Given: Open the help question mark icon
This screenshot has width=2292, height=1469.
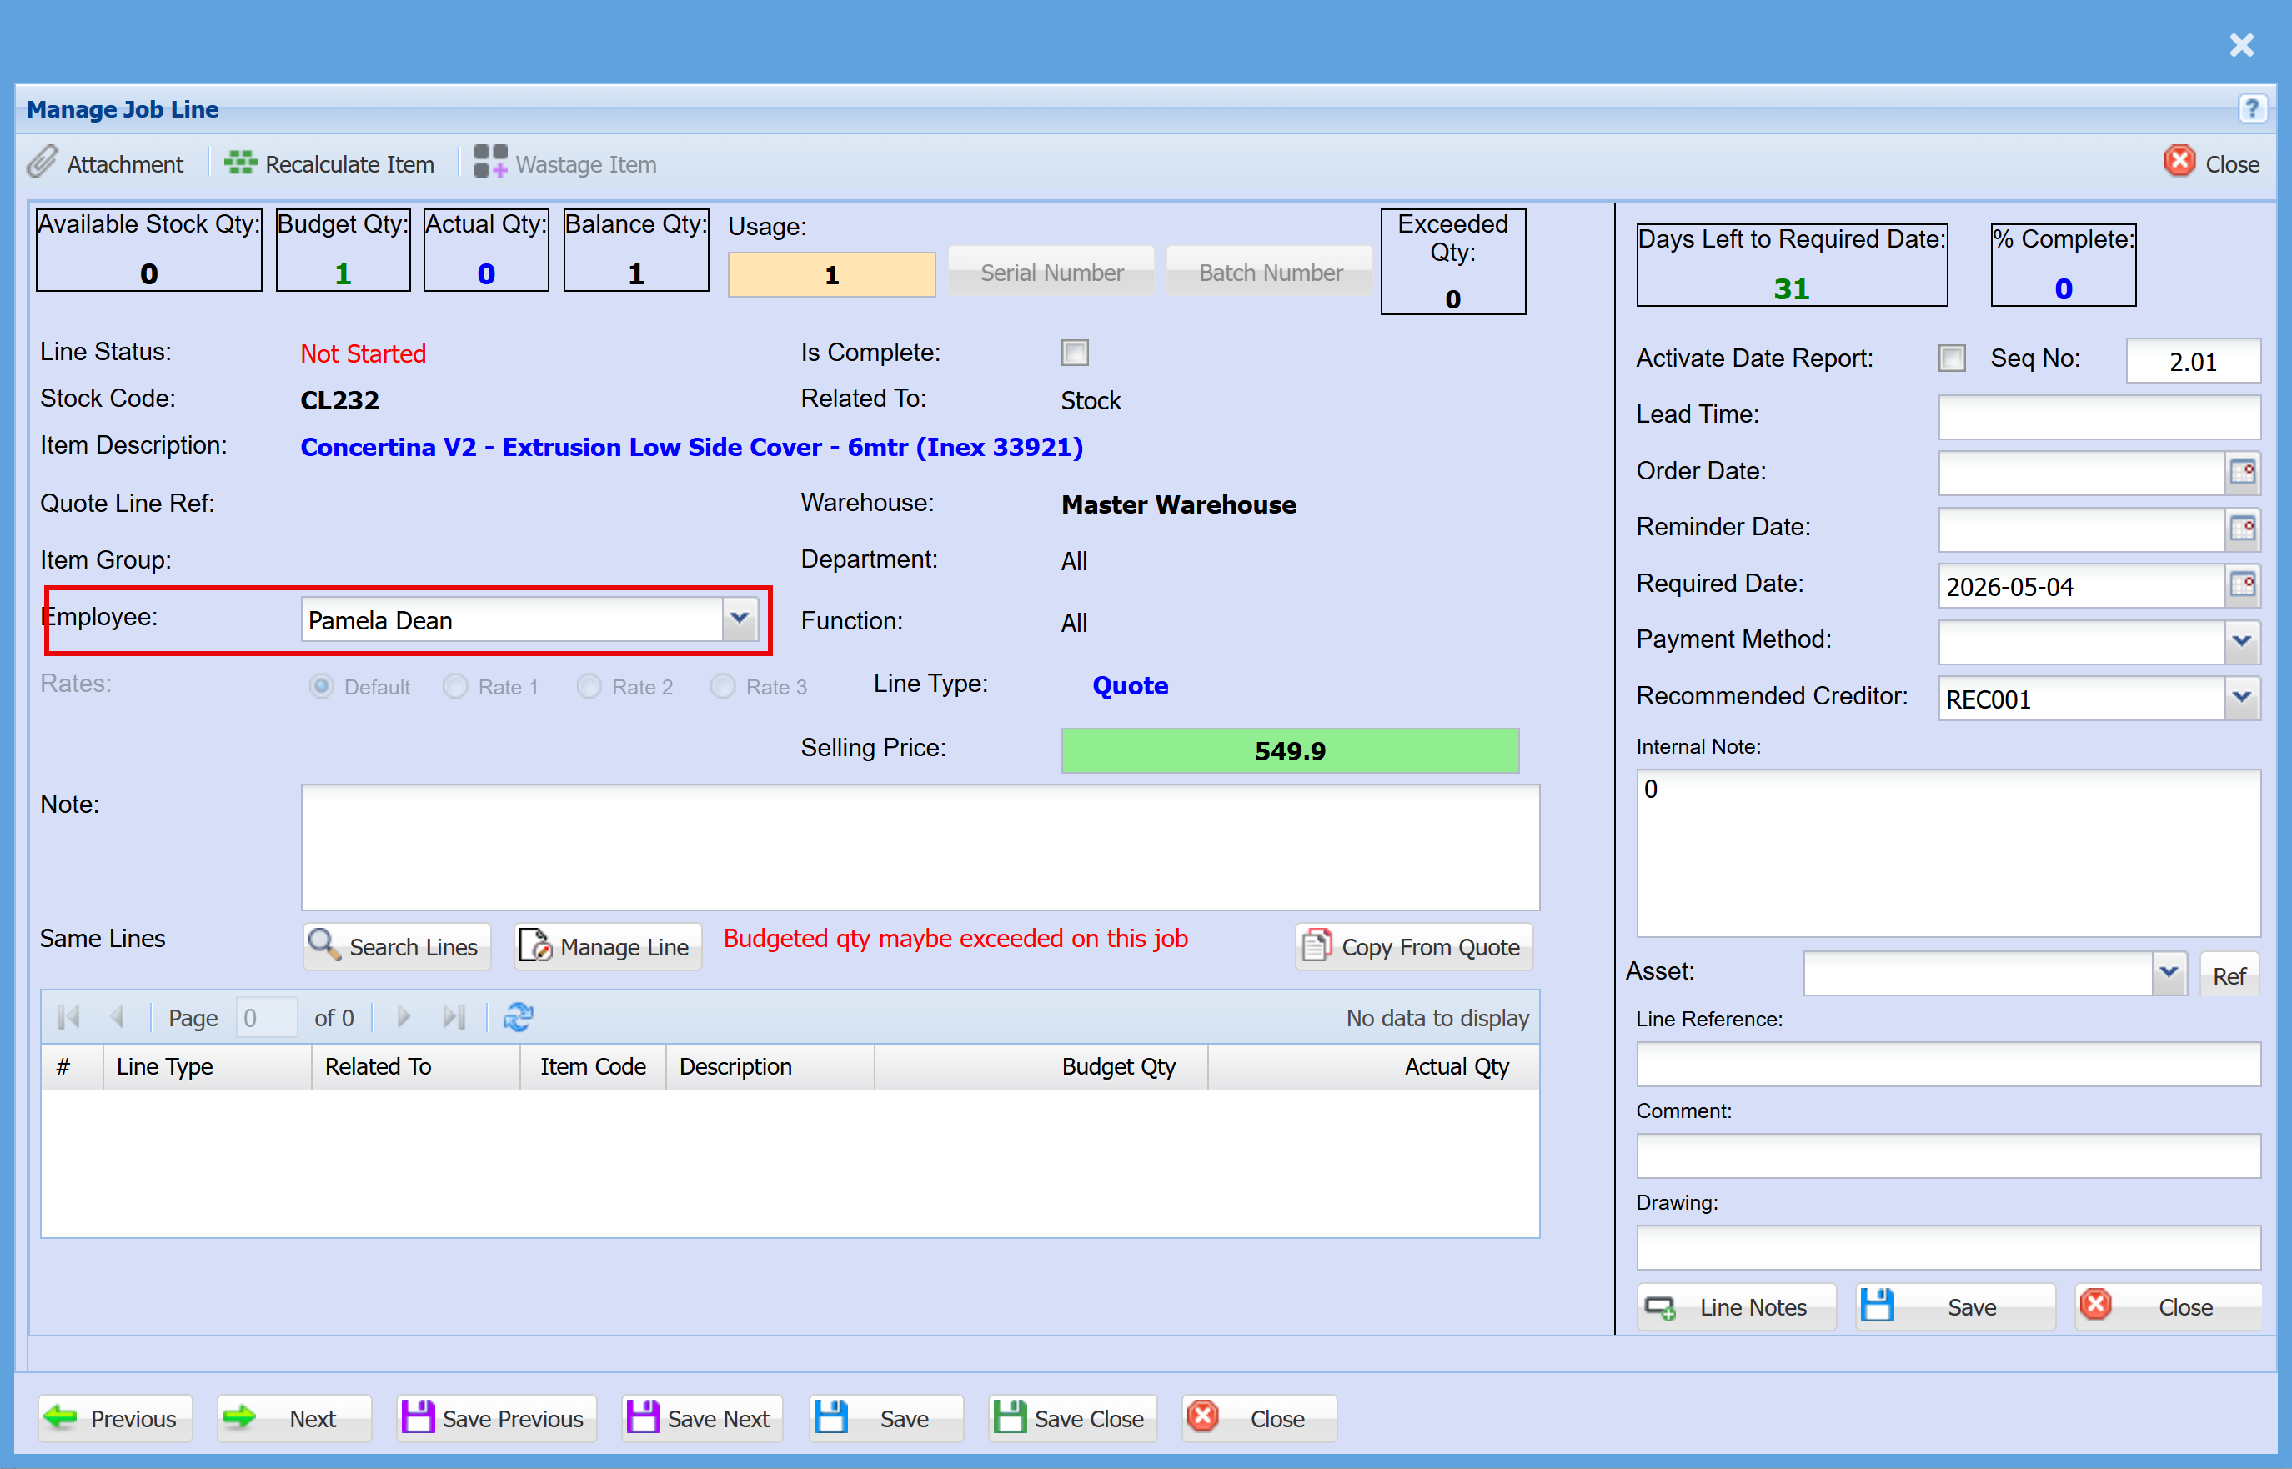Looking at the screenshot, I should pos(2252,108).
